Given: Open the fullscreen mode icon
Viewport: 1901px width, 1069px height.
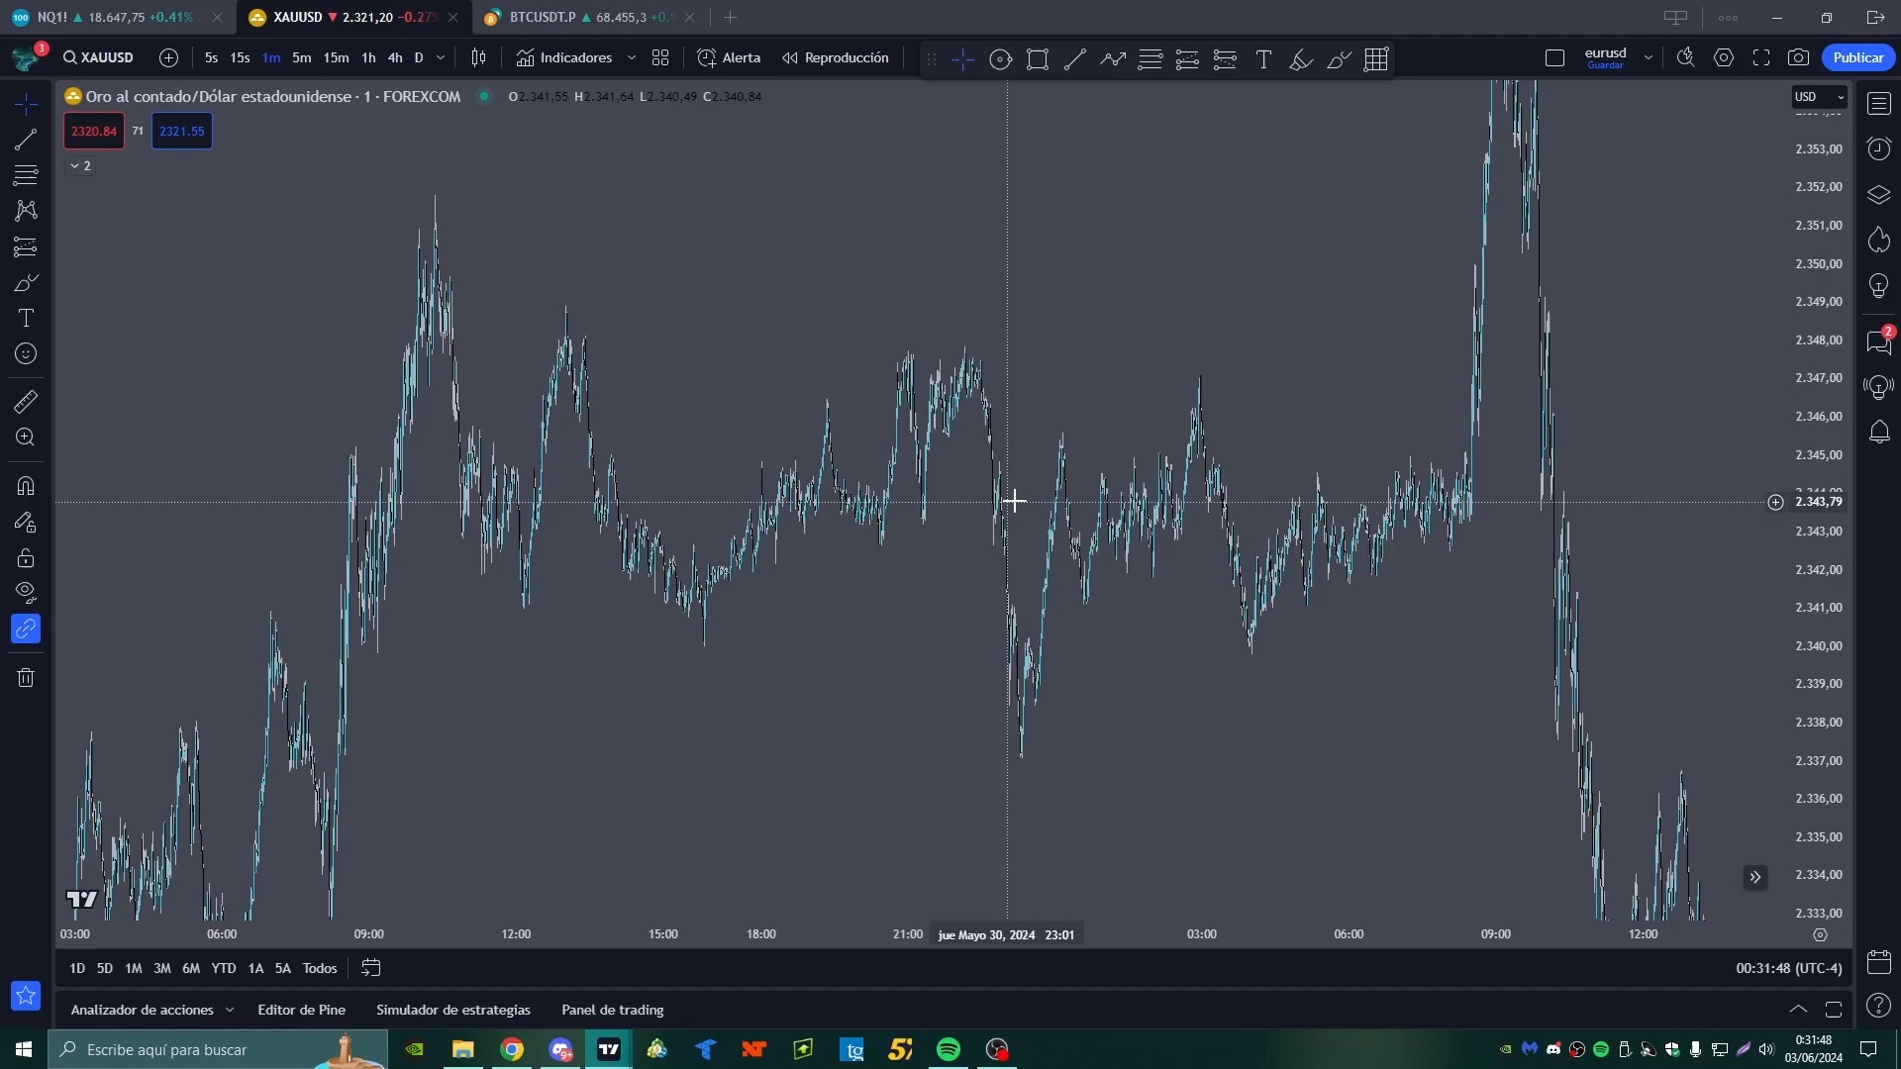Looking at the screenshot, I should [x=1760, y=58].
